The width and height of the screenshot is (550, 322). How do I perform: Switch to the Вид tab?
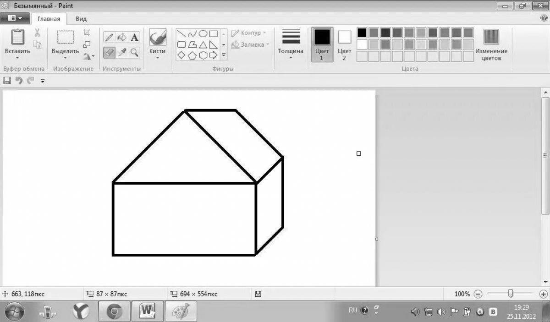pyautogui.click(x=81, y=19)
